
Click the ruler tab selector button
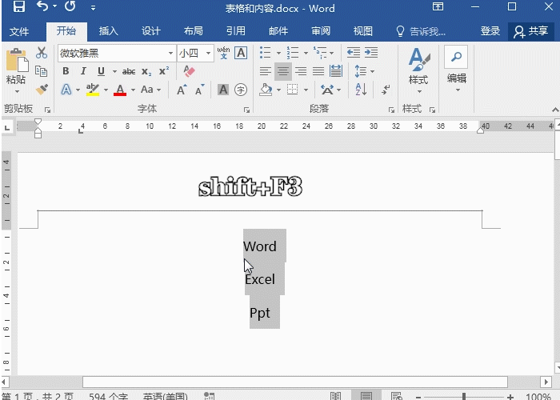coord(7,127)
